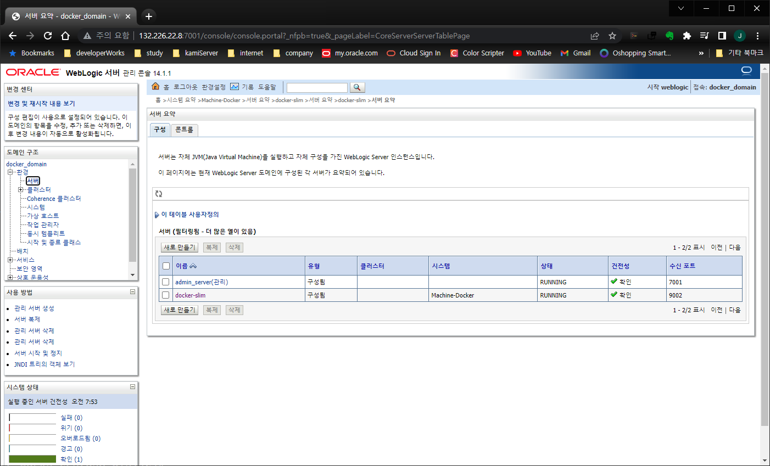Screen dimensions: 770x466
Task: Open the extensions puzzle icon
Action: [687, 36]
